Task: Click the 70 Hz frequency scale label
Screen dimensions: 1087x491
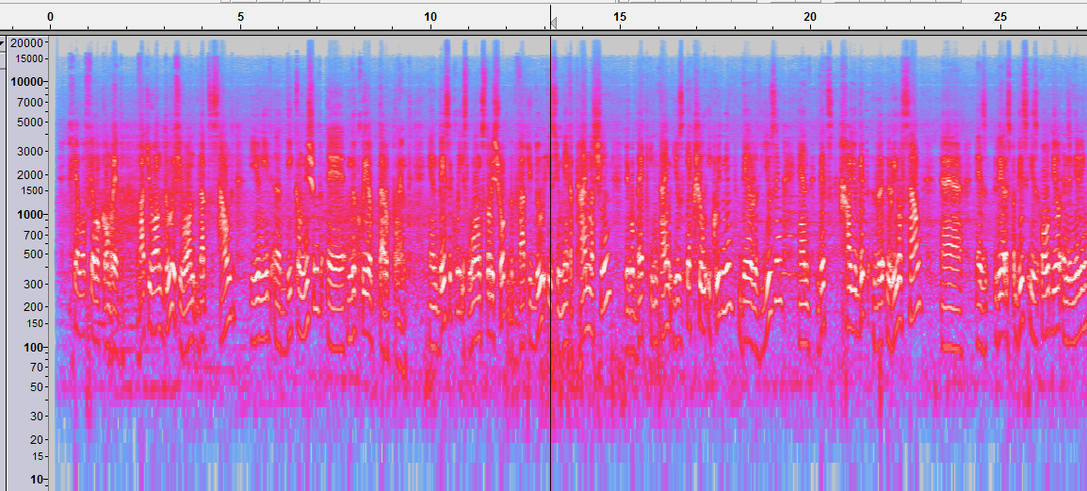Action: pyautogui.click(x=37, y=367)
